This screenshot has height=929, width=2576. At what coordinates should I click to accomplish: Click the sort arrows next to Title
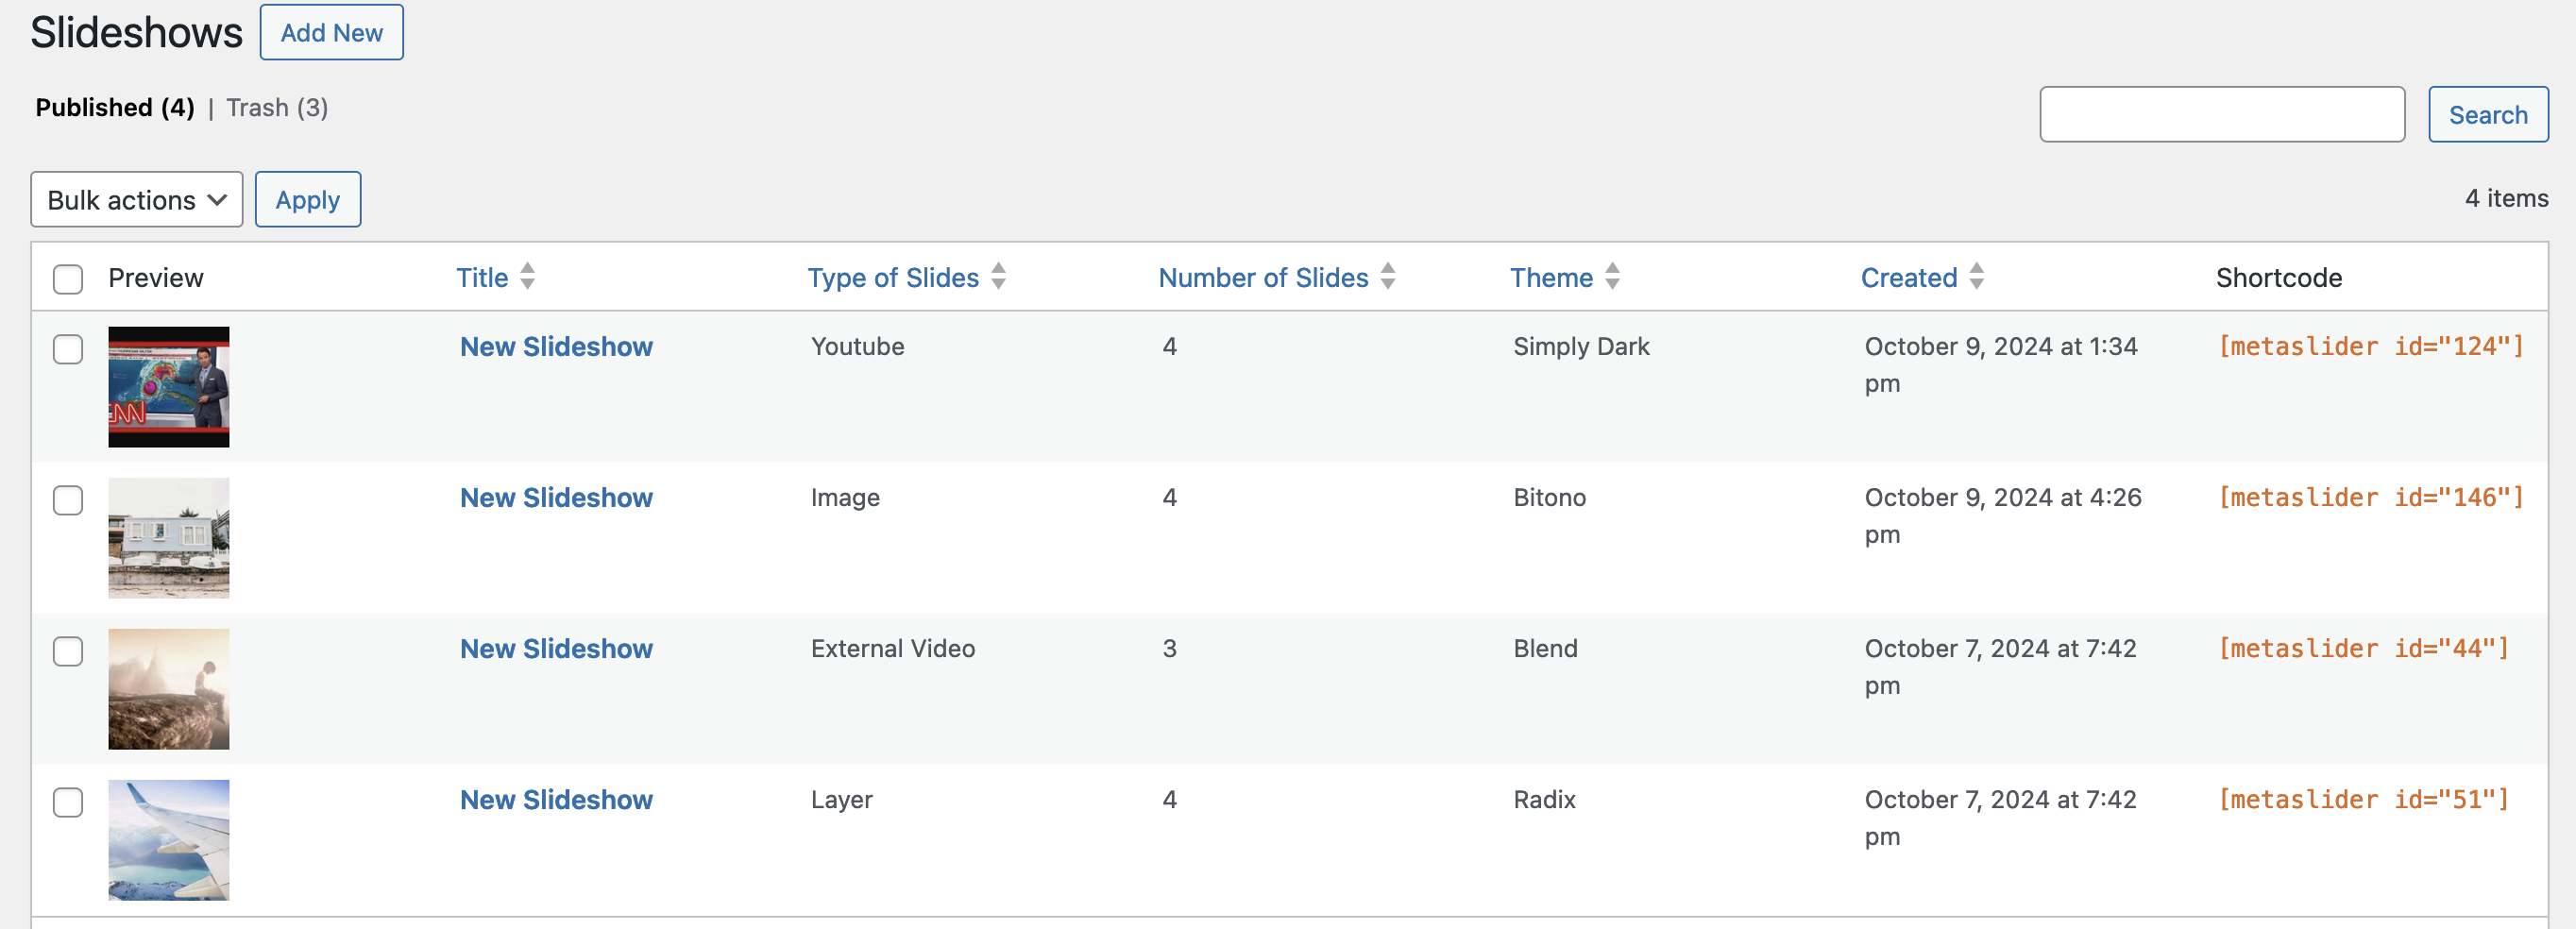(527, 276)
